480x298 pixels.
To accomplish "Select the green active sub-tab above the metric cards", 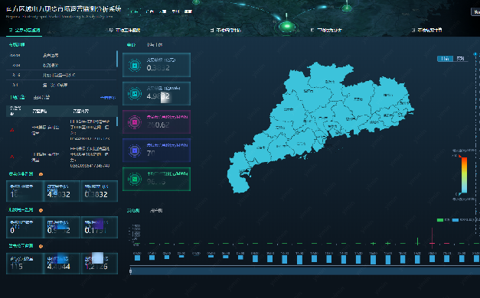I will 131,45.
